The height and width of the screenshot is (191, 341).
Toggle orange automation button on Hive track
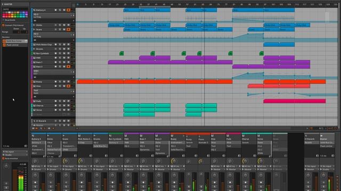pyautogui.click(x=69, y=86)
